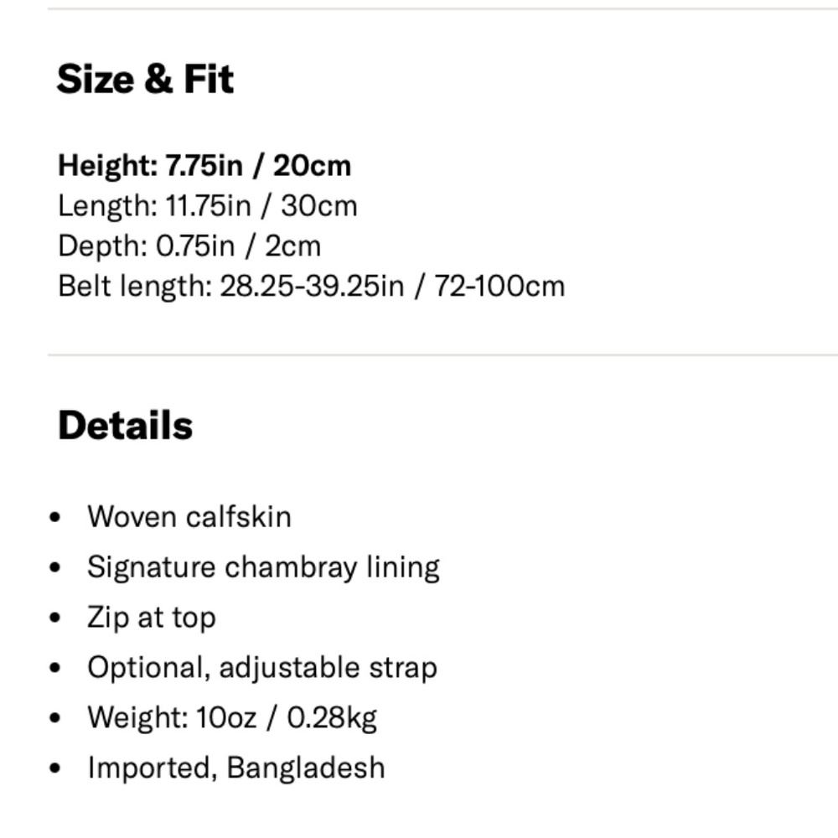The image size is (838, 838).
Task: Click the Optional, adjustable strap item
Action: [262, 668]
